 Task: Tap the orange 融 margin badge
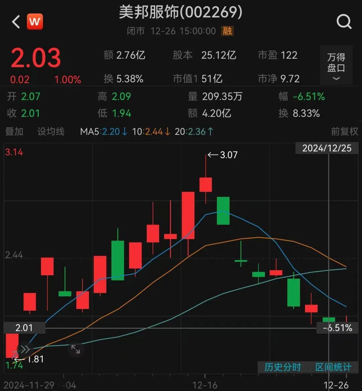[x=227, y=31]
